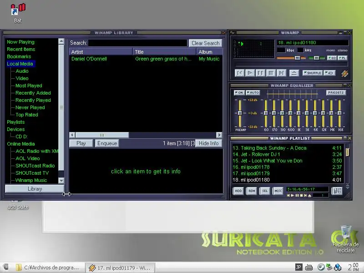Open playlist MISC menu
The image size is (364, 273).
tap(278, 191)
